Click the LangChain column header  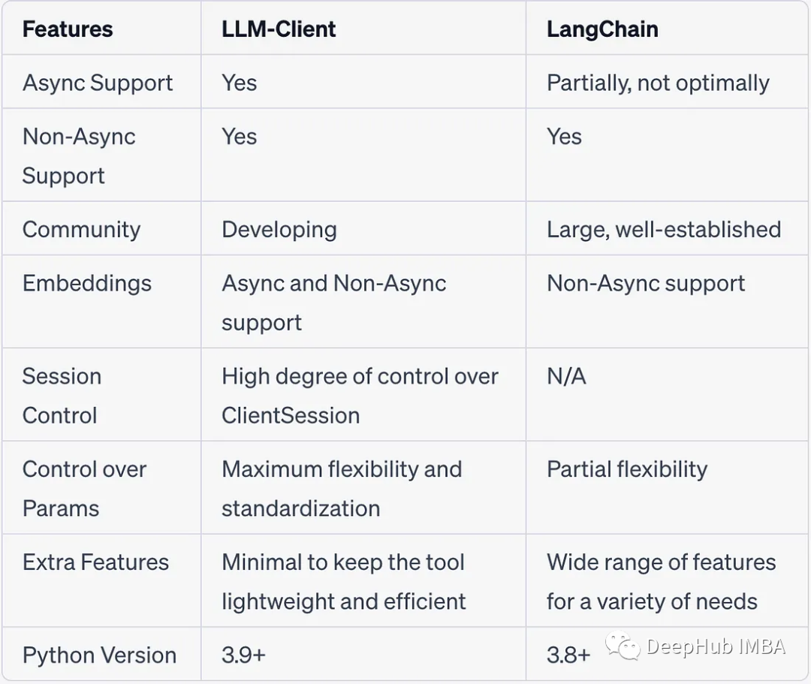[x=602, y=29]
